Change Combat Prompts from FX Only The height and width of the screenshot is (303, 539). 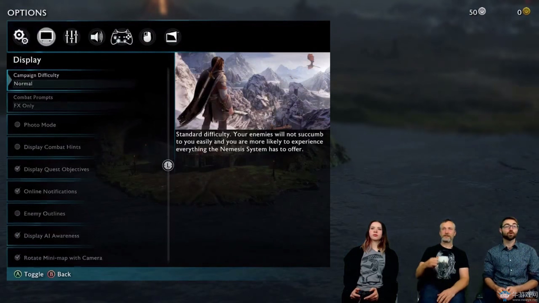88,102
